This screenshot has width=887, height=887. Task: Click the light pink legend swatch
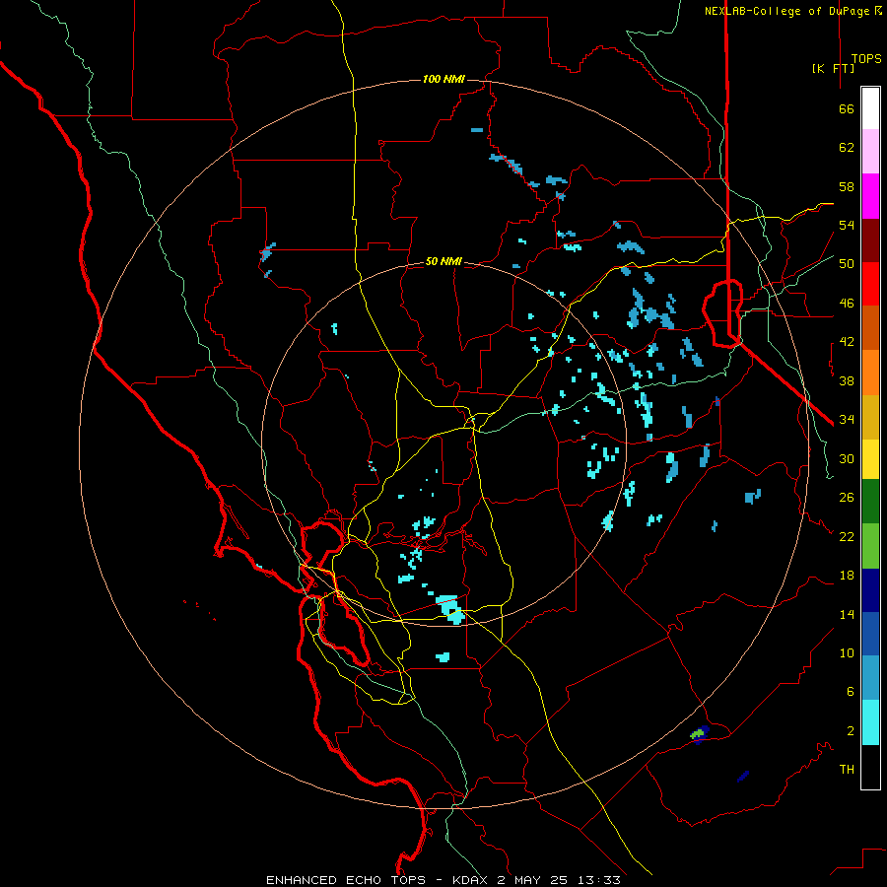[x=870, y=152]
